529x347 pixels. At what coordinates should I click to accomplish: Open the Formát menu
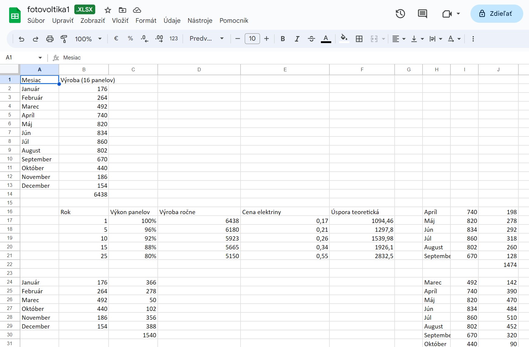click(x=146, y=21)
